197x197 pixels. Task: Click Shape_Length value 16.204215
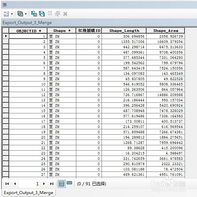[x=135, y=153]
